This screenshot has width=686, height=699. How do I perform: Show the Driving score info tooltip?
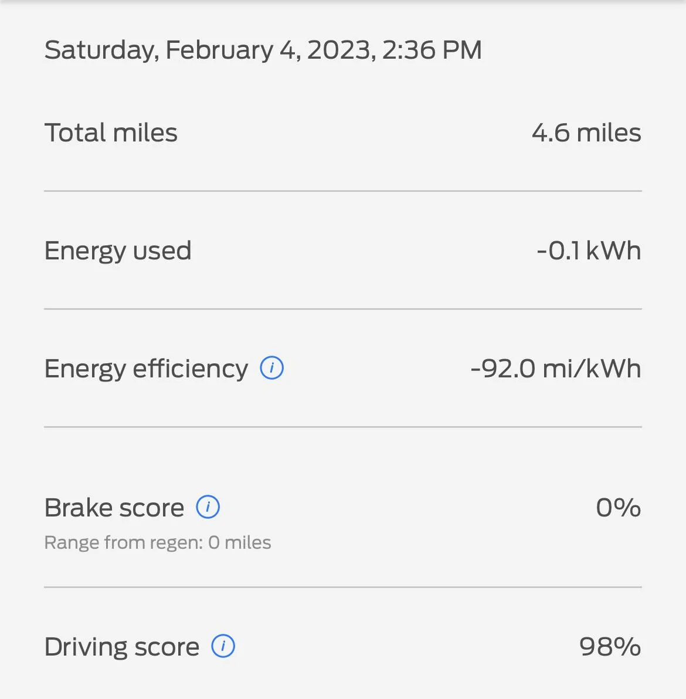click(x=223, y=646)
